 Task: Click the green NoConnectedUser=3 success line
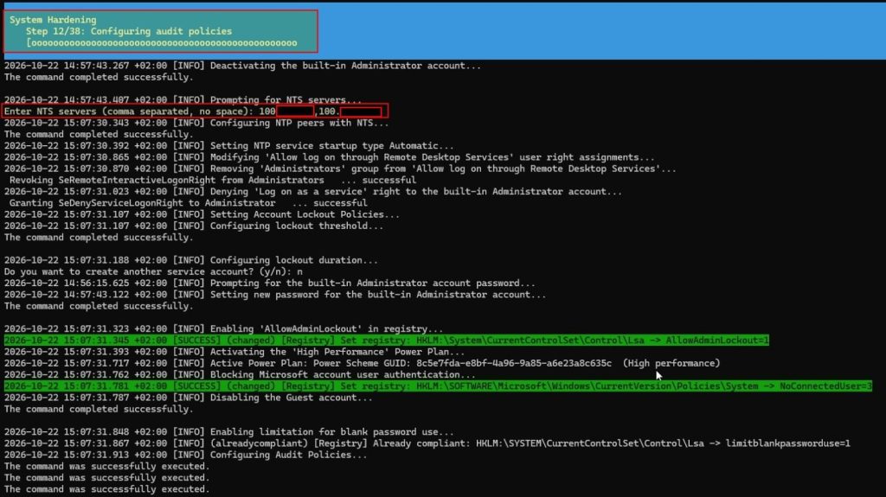pyautogui.click(x=438, y=386)
